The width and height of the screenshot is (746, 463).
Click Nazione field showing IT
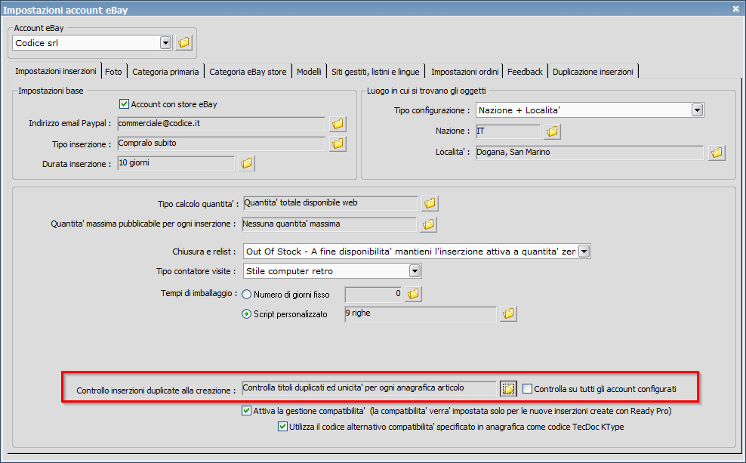(508, 131)
